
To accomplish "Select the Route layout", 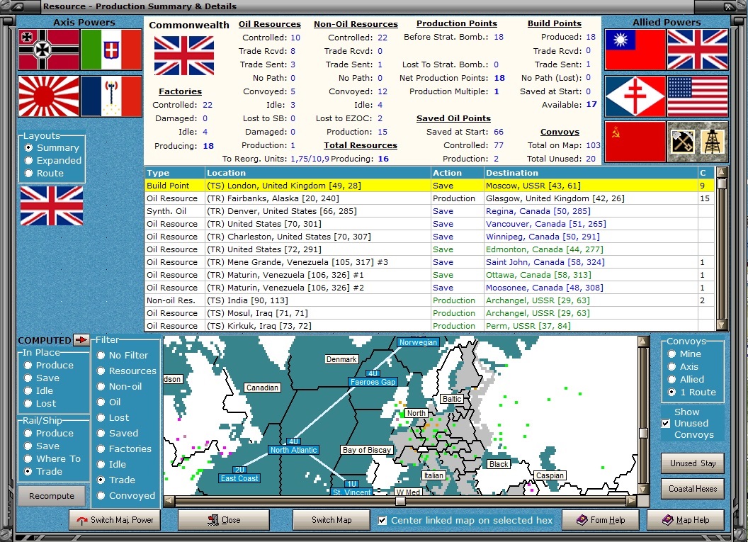I will pyautogui.click(x=45, y=173).
